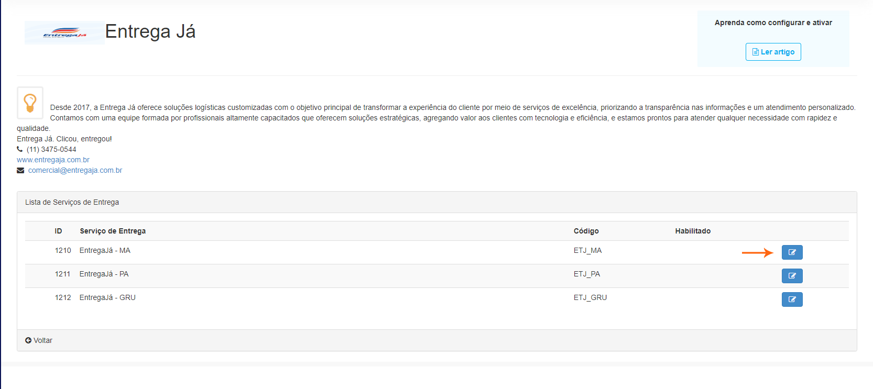Viewport: 873px width, 389px height.
Task: Click the lightbulb tip icon
Action: (30, 103)
